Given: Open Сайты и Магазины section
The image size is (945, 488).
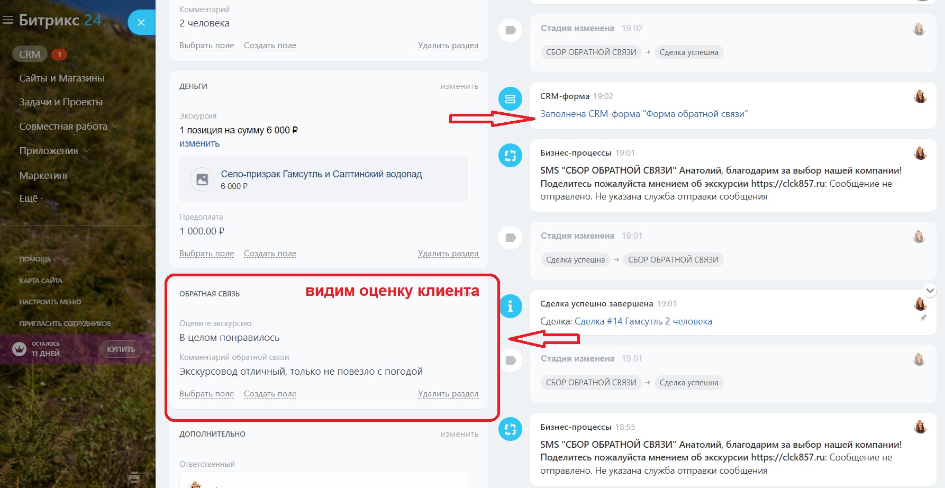Looking at the screenshot, I should coord(61,78).
